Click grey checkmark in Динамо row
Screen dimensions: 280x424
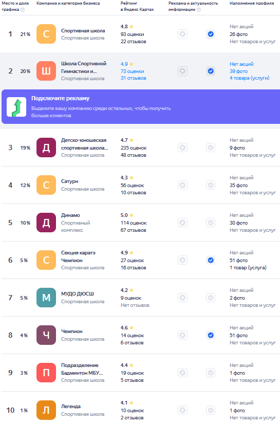[x=211, y=223]
